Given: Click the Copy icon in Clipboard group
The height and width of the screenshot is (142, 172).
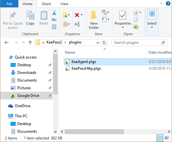Looking at the screenshot, I should point(30,15).
